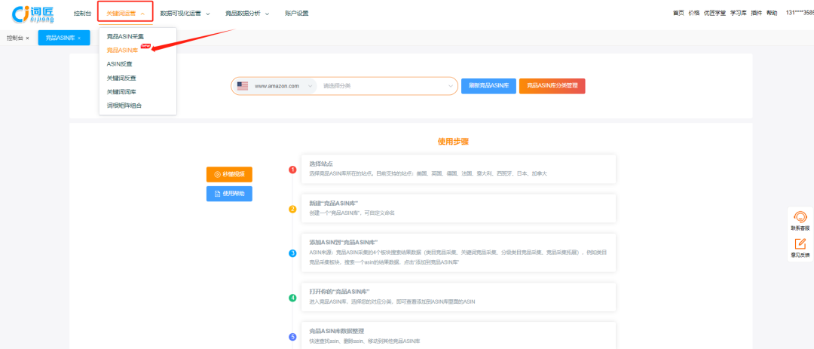Screen dimensions: 814x349
Task: Open the 请选择分类 category dropdown
Action: [x=387, y=86]
